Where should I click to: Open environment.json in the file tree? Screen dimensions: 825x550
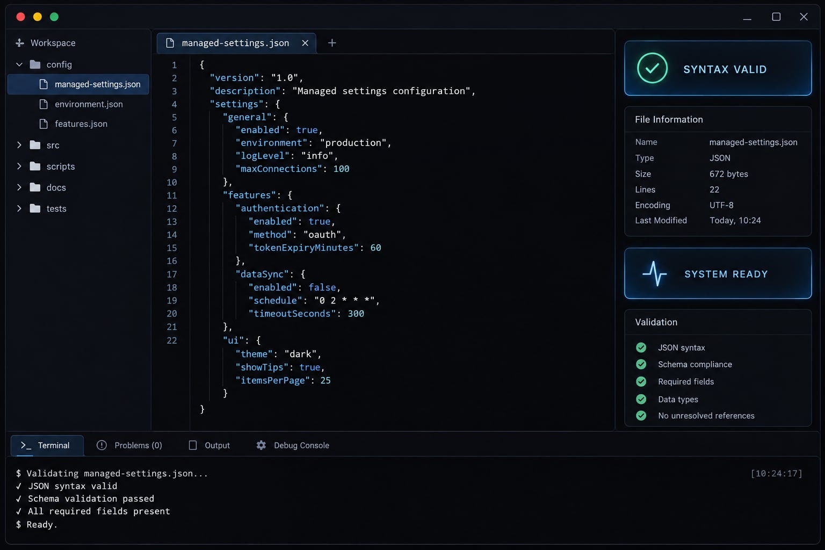pyautogui.click(x=78, y=104)
